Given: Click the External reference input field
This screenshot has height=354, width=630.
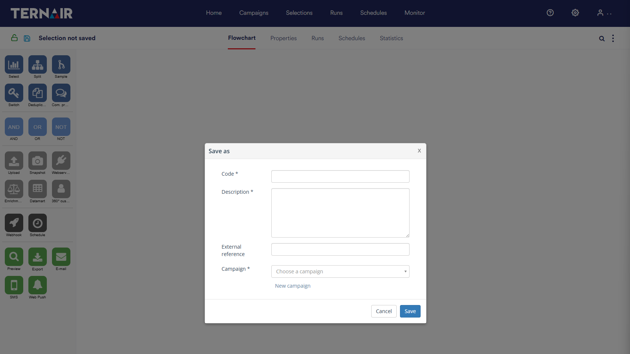Looking at the screenshot, I should pos(340,249).
